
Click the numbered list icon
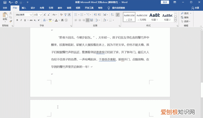point(82,15)
